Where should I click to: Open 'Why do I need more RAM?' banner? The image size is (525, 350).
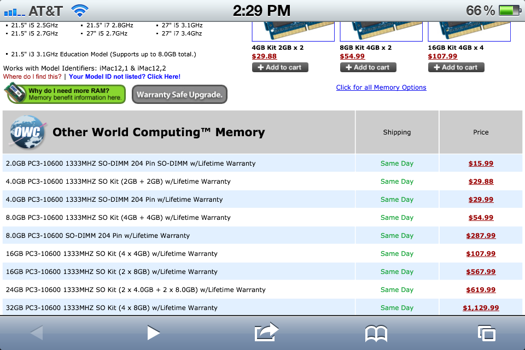(65, 94)
